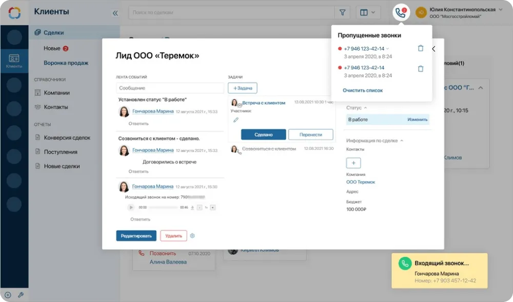The height and width of the screenshot is (302, 513).
Task: Download the call recording audio
Action: [192, 207]
